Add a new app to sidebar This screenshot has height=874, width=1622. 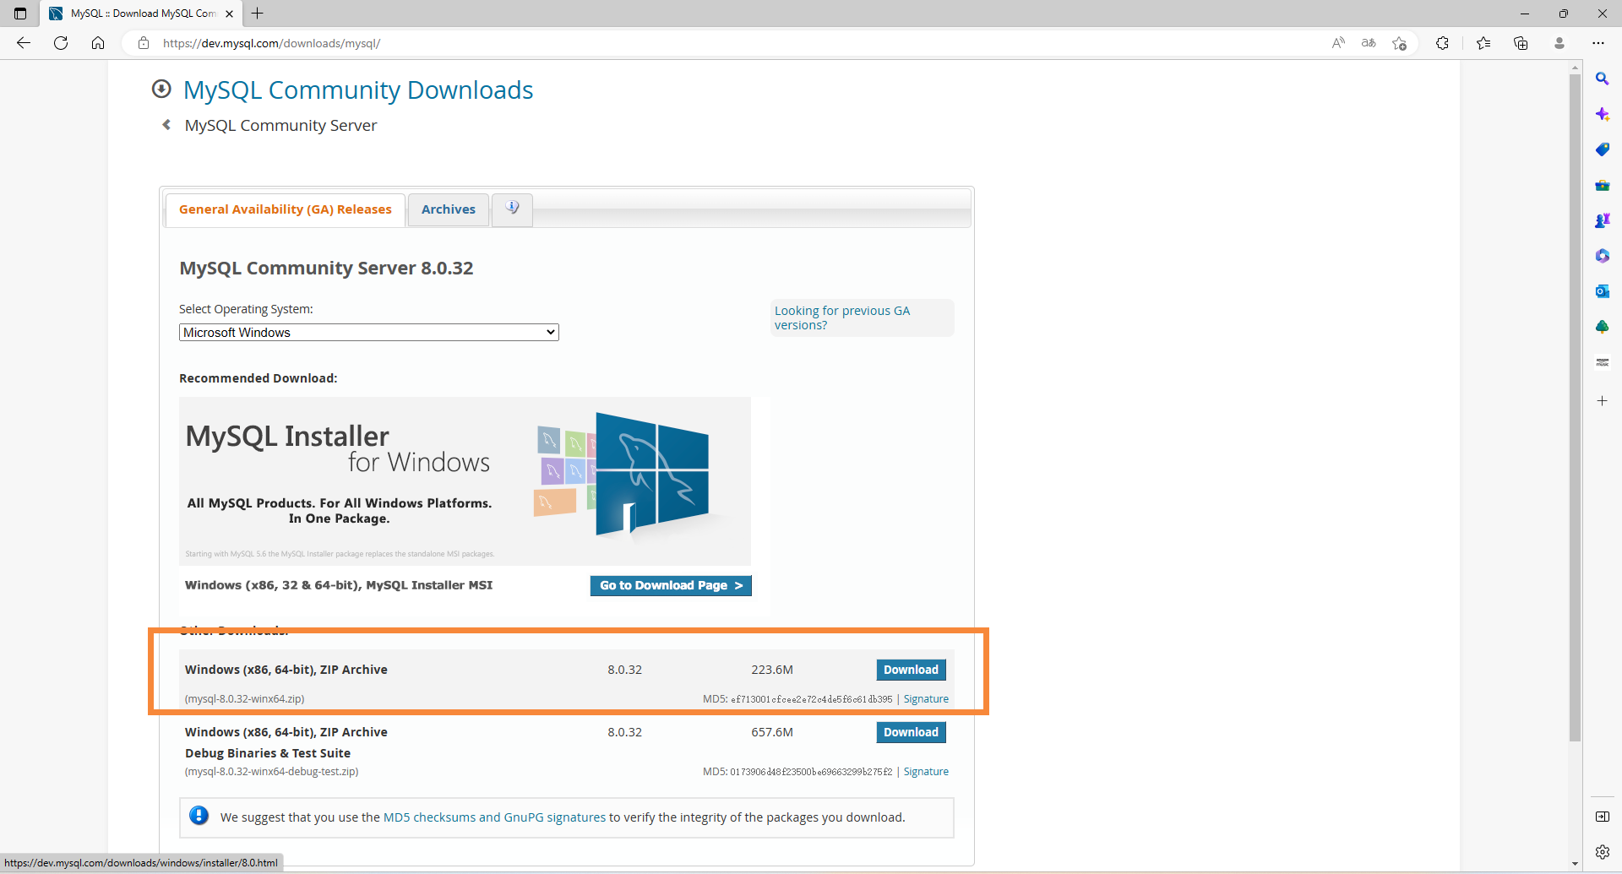point(1602,401)
